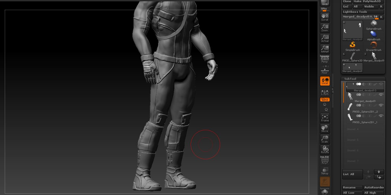Select the Scale view tool

(x=325, y=139)
